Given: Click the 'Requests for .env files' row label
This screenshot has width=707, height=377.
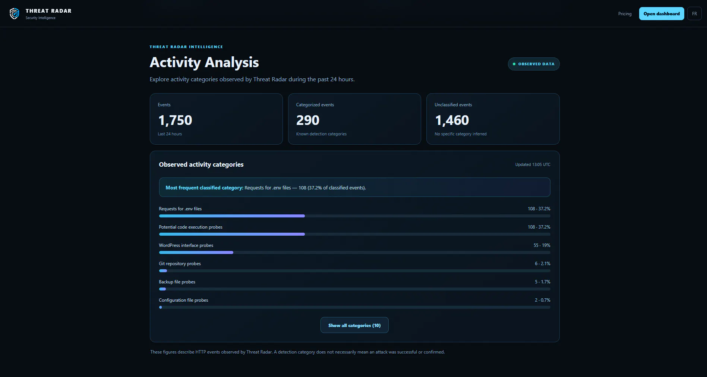Looking at the screenshot, I should tap(180, 209).
